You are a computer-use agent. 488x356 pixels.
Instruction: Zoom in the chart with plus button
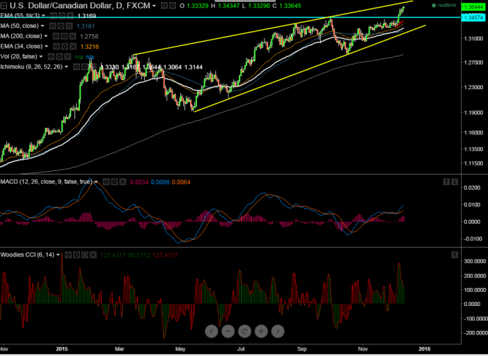pyautogui.click(x=261, y=332)
